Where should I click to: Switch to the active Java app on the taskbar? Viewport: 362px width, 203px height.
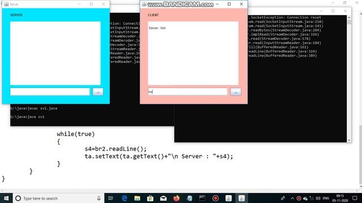[x=242, y=198]
